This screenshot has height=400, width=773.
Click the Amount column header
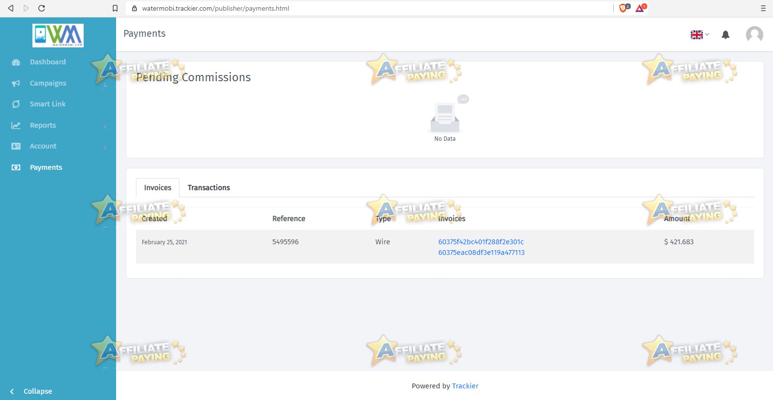point(677,219)
